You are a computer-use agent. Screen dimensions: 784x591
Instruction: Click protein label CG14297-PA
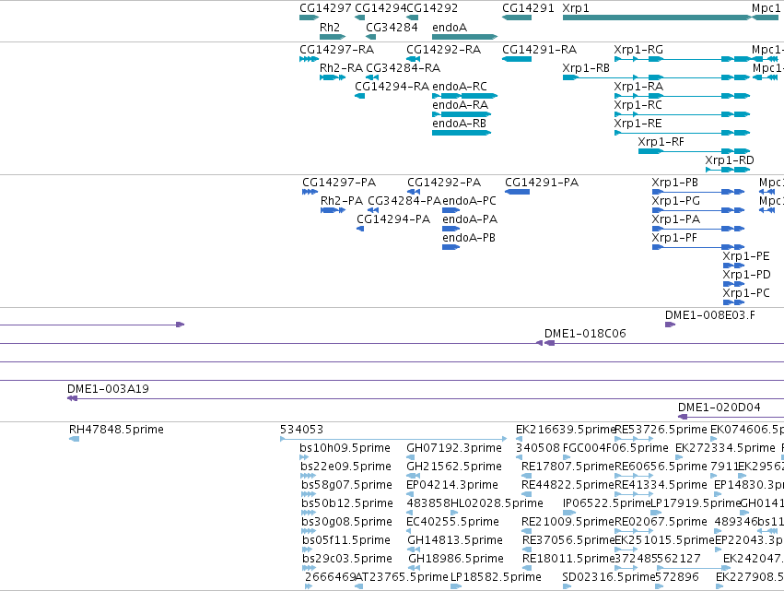[339, 183]
